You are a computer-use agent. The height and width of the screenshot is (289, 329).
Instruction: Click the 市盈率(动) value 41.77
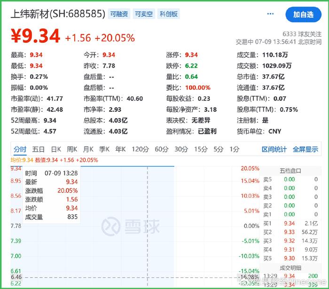pos(55,99)
